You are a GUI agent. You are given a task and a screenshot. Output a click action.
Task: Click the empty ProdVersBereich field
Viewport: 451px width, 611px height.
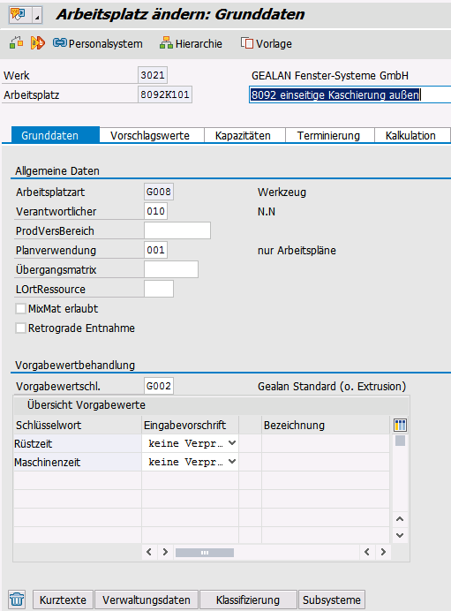[177, 230]
